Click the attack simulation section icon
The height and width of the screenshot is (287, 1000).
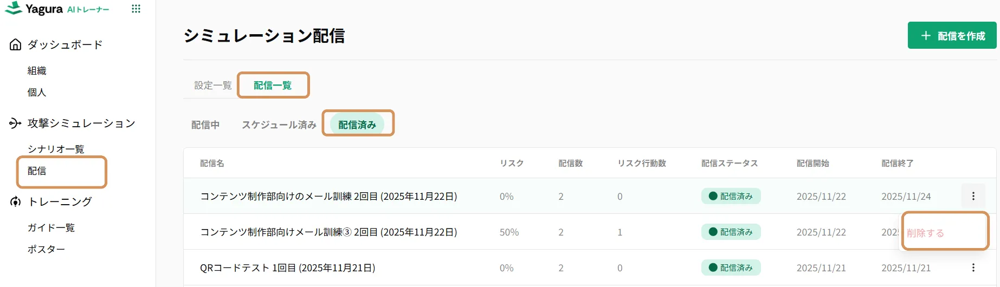[15, 123]
